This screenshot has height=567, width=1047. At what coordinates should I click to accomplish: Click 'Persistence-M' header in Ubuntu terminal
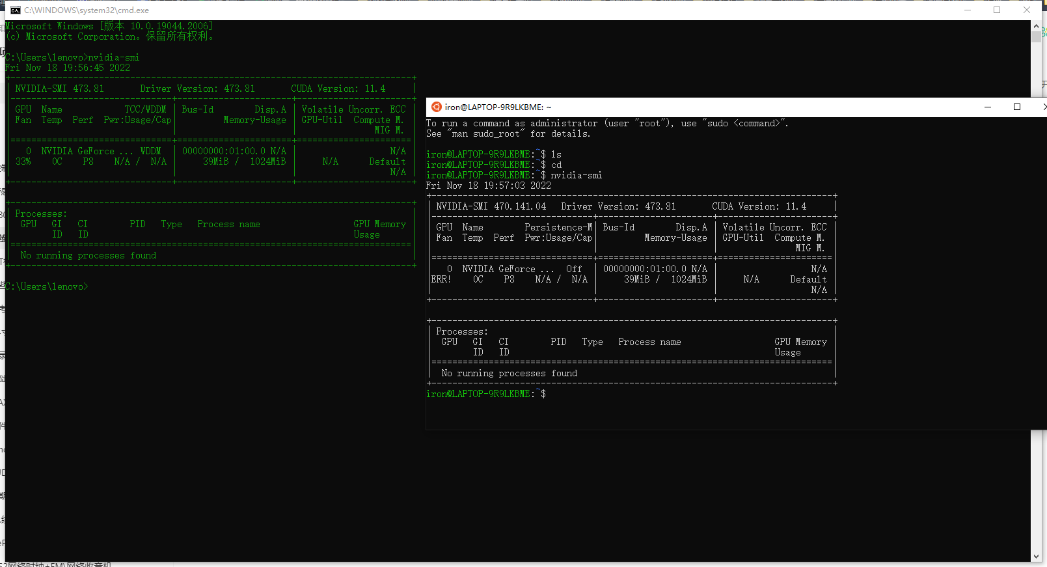coord(558,227)
